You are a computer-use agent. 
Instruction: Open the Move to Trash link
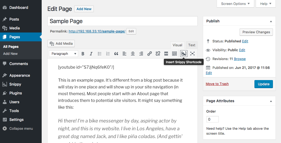[x=217, y=84]
